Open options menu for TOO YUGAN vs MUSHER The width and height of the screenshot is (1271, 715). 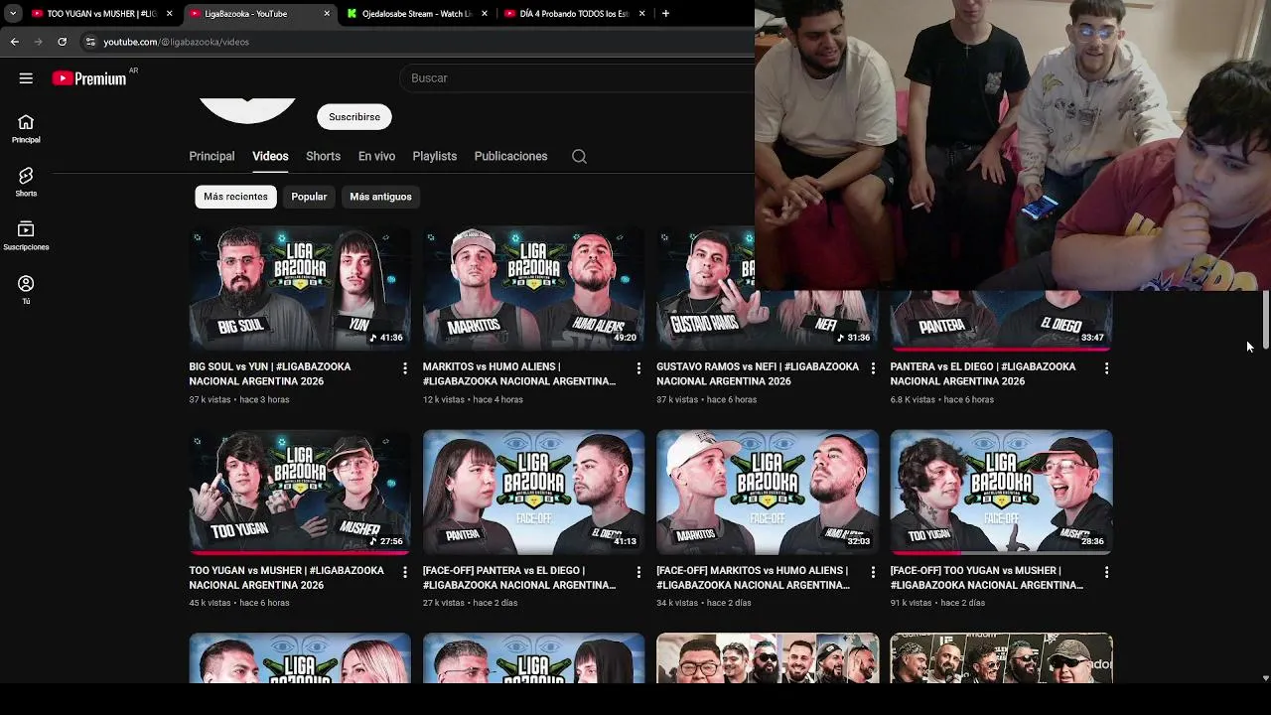click(404, 572)
